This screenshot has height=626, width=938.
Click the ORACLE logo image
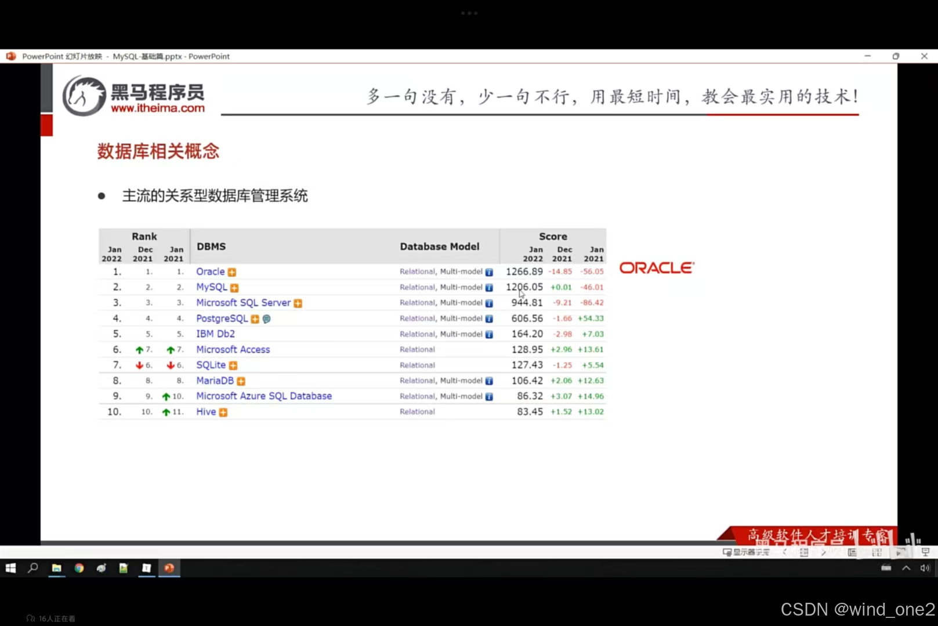pos(657,267)
